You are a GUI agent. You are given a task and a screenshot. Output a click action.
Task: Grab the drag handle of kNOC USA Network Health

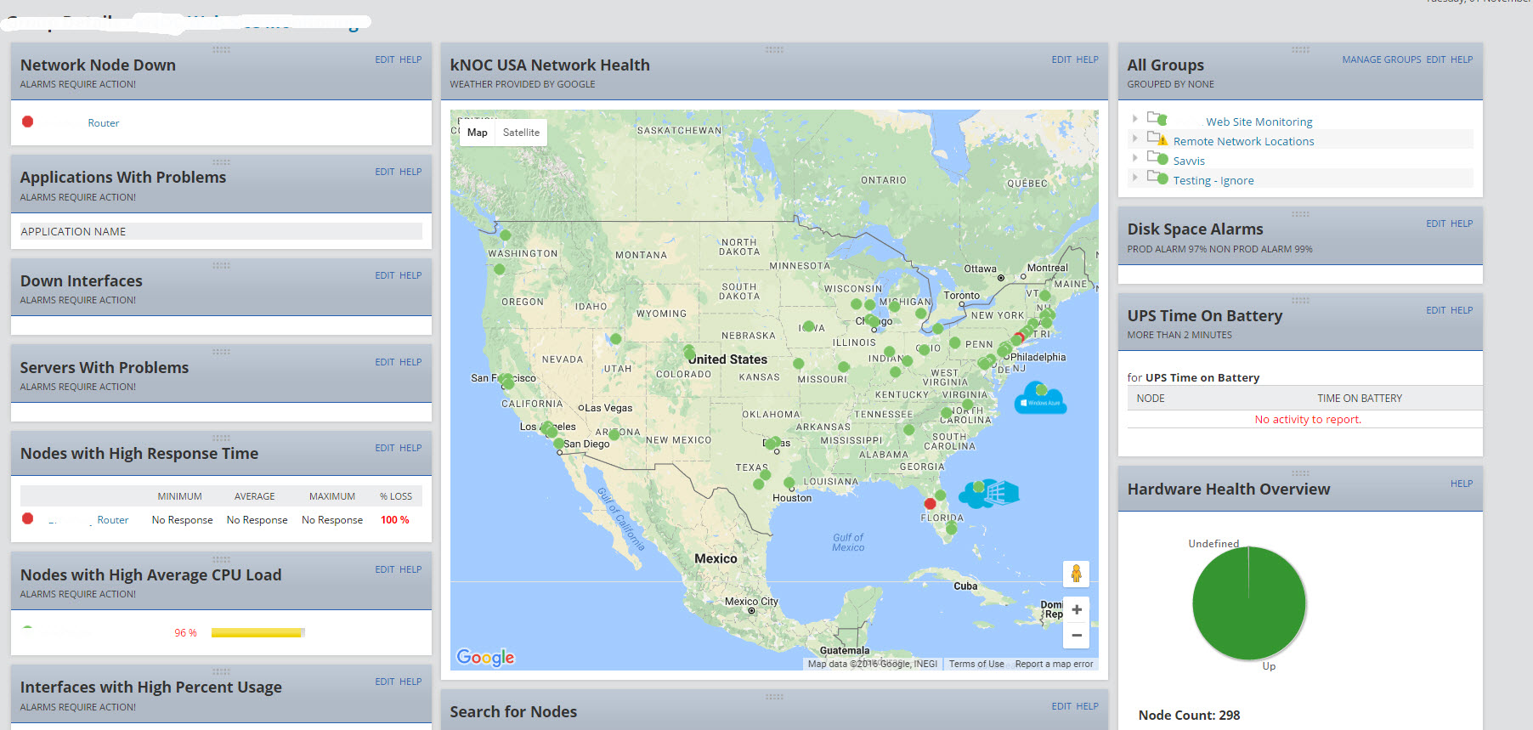(774, 49)
